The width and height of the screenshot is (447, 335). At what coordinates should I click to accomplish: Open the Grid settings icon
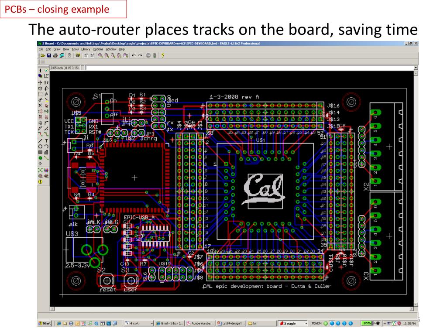point(42,62)
